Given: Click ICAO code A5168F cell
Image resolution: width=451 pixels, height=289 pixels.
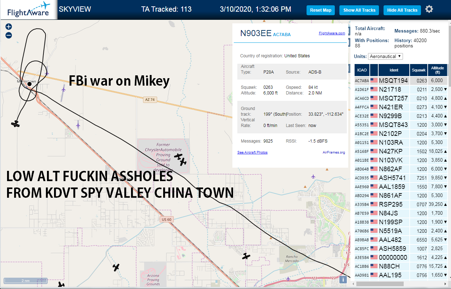Looking at the screenshot, I should pyautogui.click(x=362, y=151).
